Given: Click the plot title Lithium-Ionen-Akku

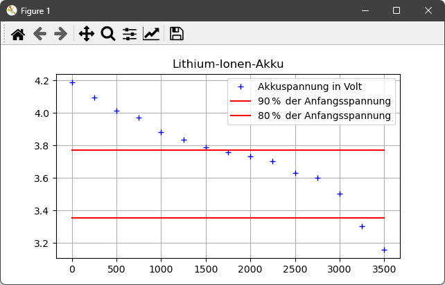Looking at the screenshot, I should (x=228, y=64).
